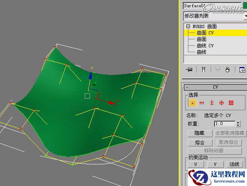Screen dimensions: 247x186
Task: Toggle the Show End Result icon
Action: point(204,69)
